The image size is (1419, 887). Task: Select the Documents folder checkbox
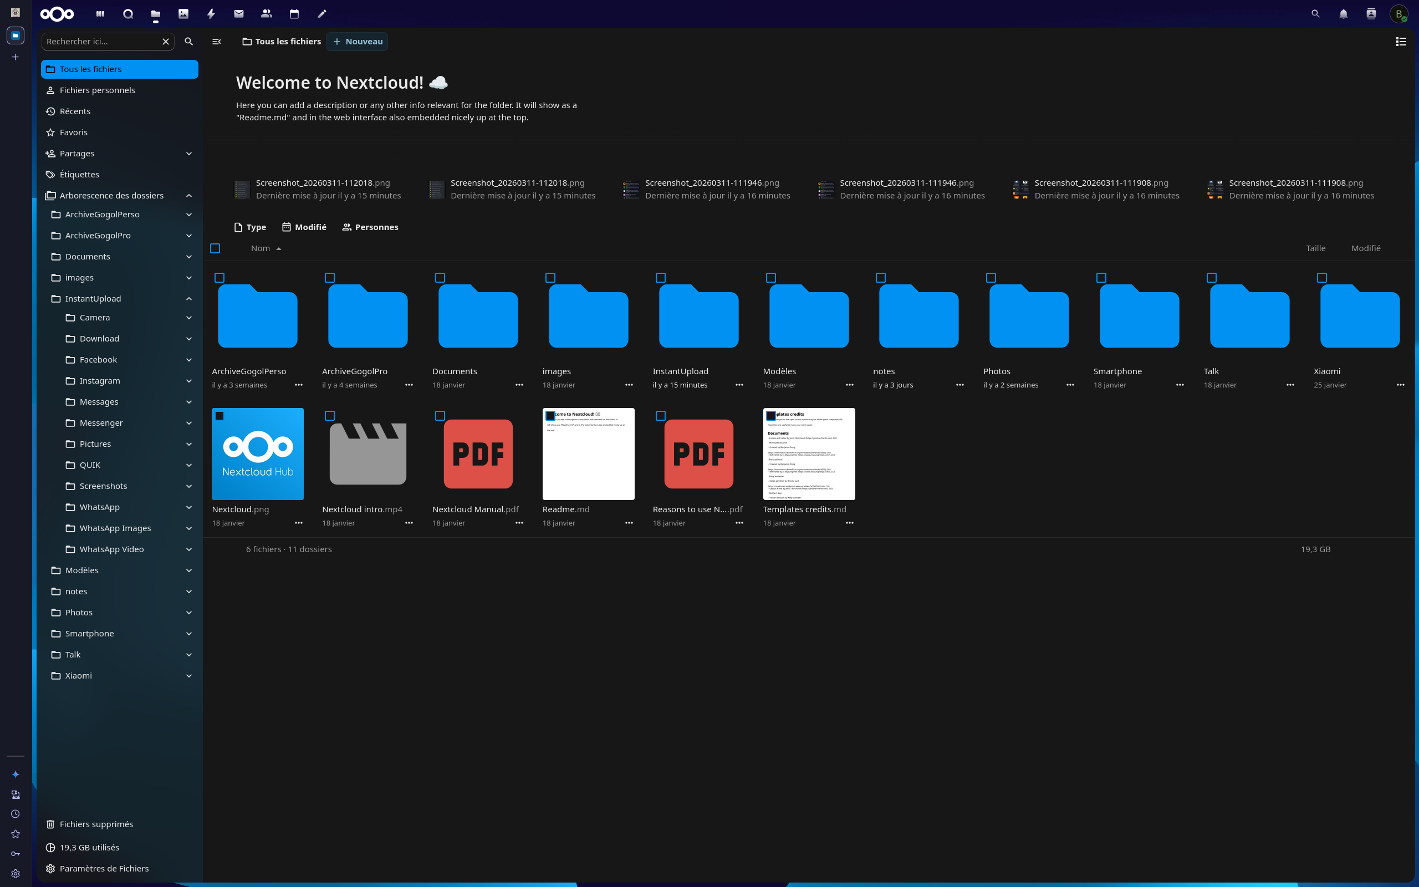[x=440, y=278]
